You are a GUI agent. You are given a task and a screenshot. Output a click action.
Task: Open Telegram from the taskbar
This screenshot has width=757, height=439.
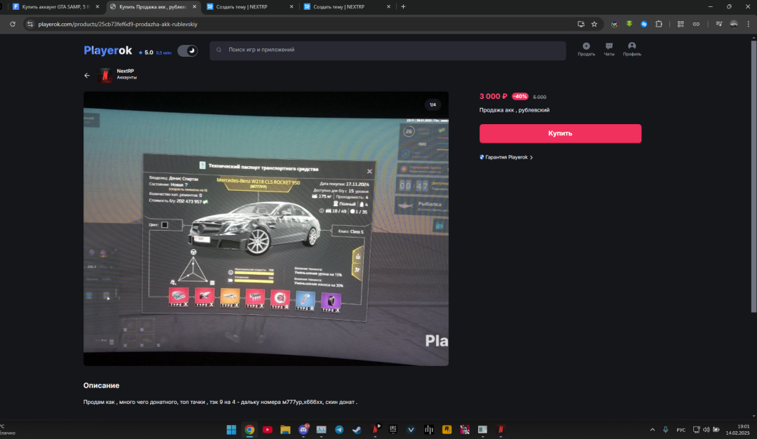pyautogui.click(x=339, y=429)
